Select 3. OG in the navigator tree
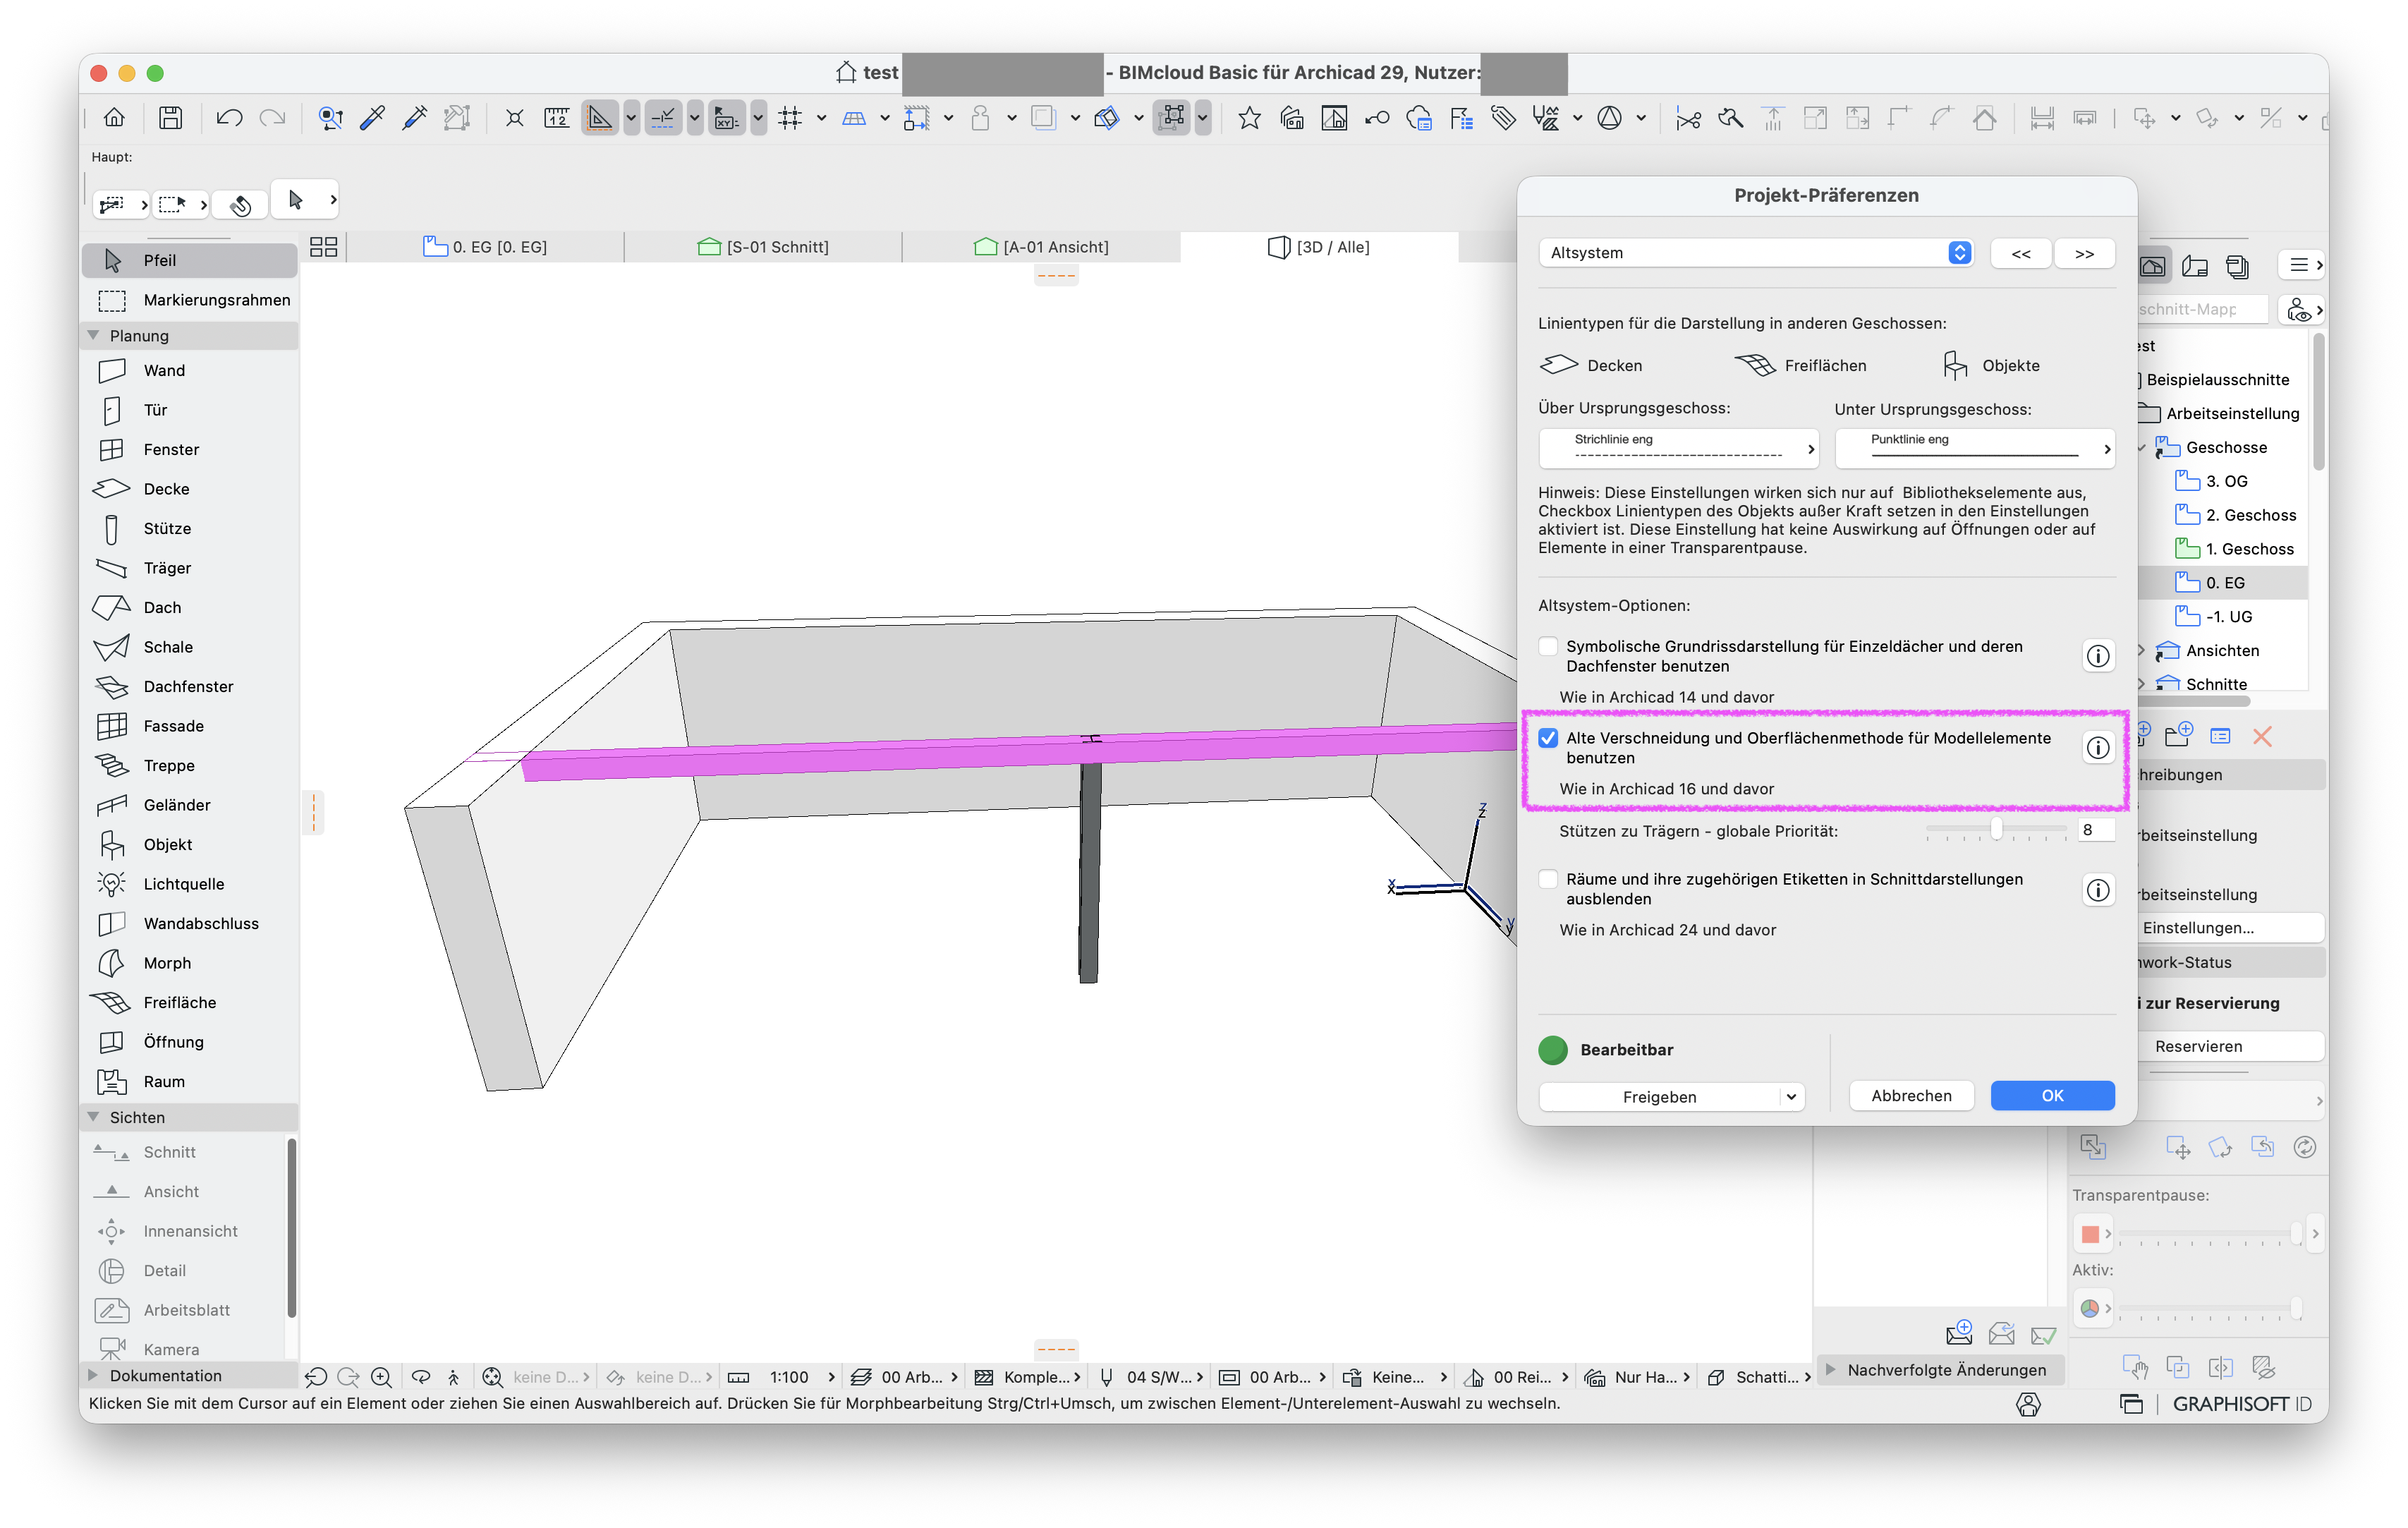 (2226, 481)
